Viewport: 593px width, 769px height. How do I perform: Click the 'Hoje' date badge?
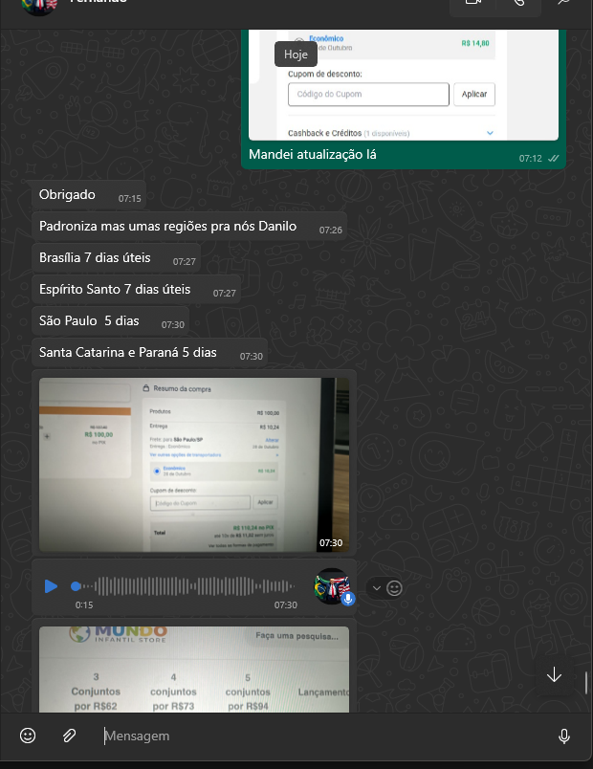coord(296,54)
